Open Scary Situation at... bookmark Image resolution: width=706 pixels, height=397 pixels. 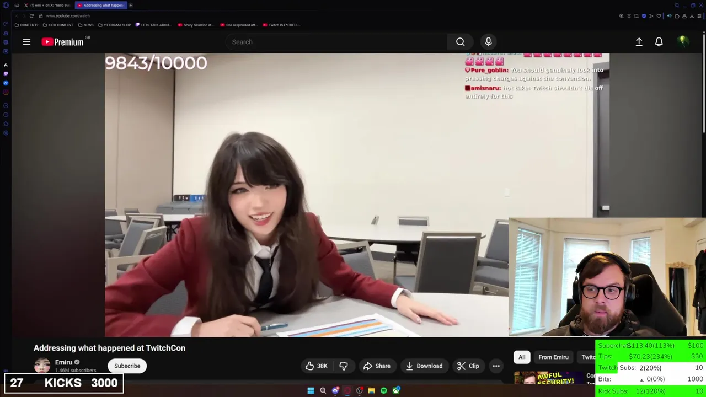point(196,25)
